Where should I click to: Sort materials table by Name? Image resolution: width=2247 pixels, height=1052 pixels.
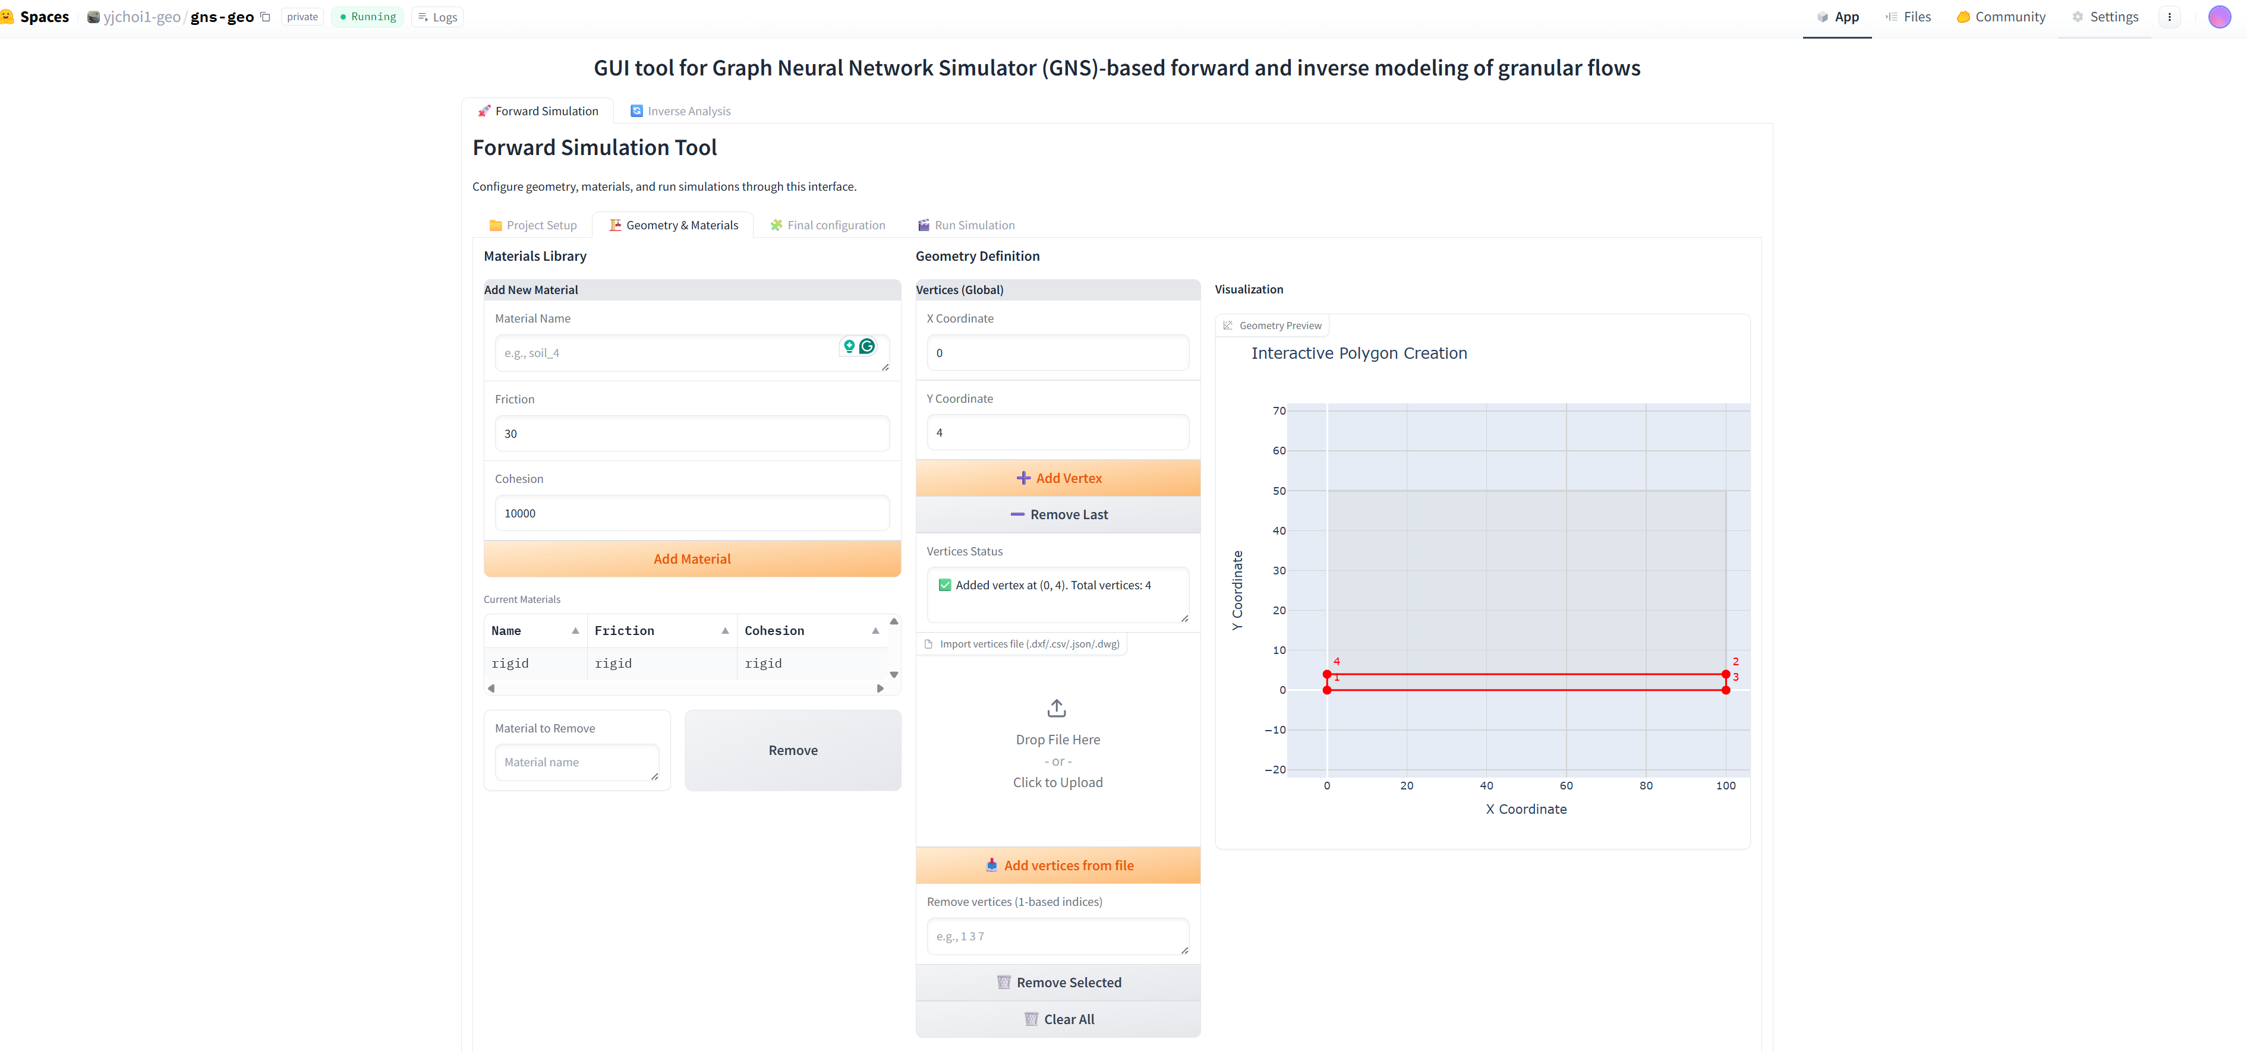pos(575,630)
